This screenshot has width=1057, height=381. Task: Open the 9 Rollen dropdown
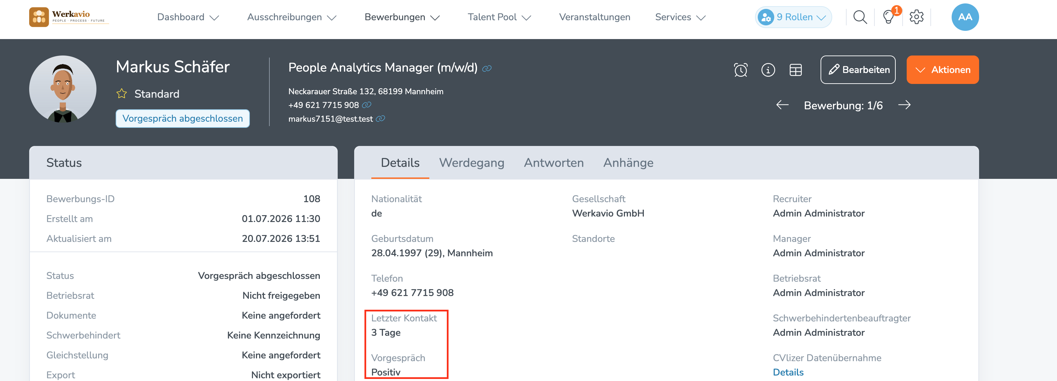point(793,17)
